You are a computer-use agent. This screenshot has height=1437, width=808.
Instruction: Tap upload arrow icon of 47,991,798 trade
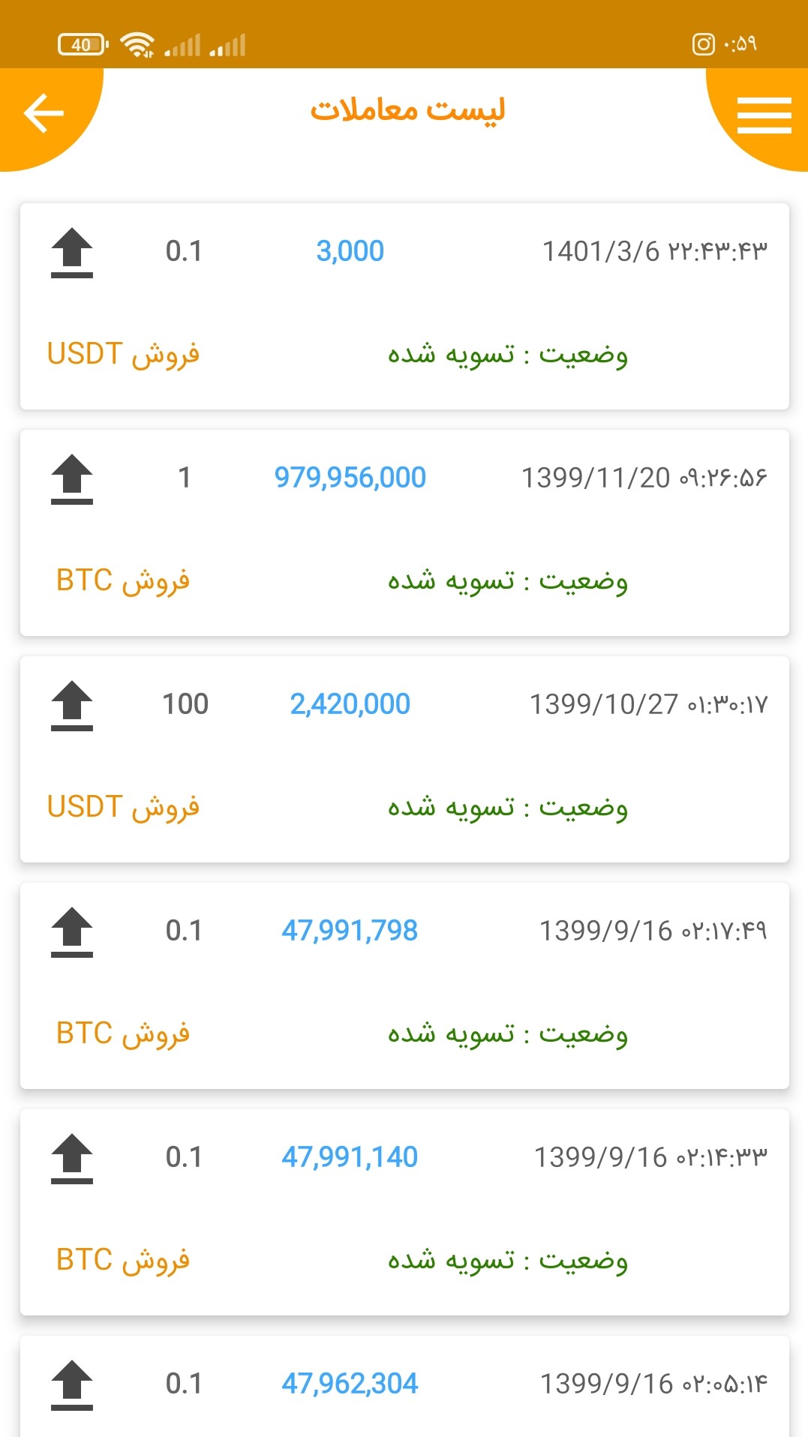(x=72, y=932)
